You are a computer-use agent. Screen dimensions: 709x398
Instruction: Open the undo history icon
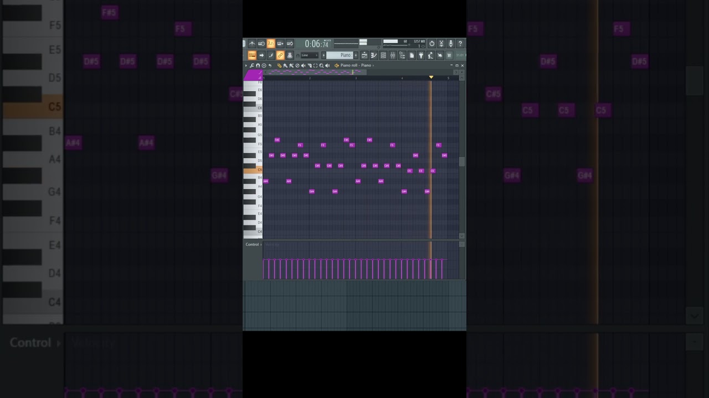click(x=432, y=44)
